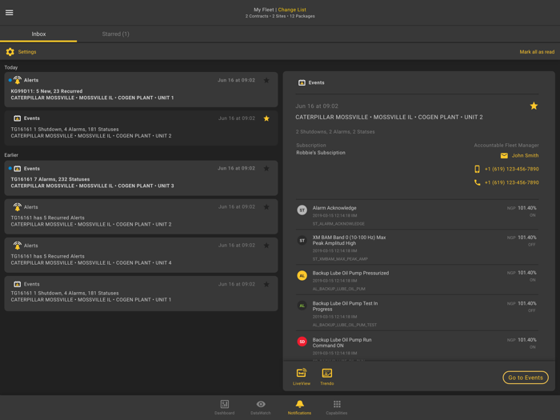Select the XM BAM Band 0 ST badge
The width and height of the screenshot is (560, 420).
[302, 240]
